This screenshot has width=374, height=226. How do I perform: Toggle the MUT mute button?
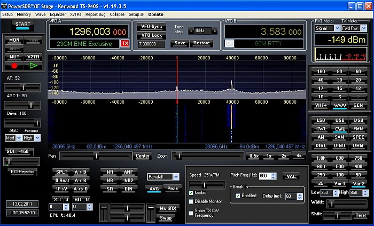click(14, 57)
